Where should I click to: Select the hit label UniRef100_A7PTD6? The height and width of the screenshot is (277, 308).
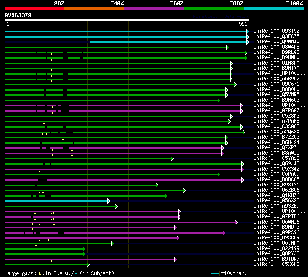click(x=276, y=217)
